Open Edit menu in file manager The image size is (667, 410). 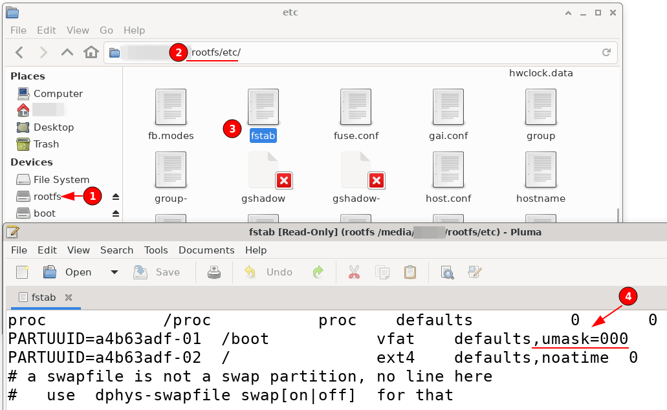[x=47, y=30]
